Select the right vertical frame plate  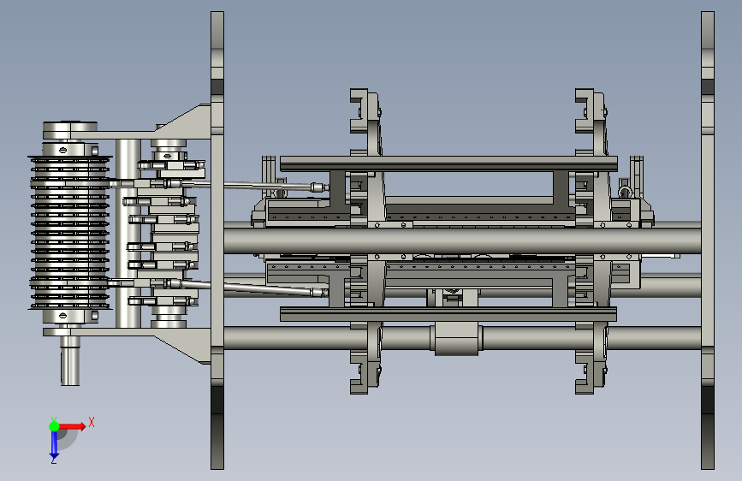click(x=708, y=240)
